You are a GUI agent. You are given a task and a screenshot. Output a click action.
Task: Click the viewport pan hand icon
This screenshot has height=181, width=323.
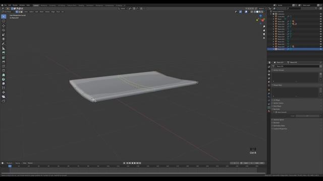(264, 30)
